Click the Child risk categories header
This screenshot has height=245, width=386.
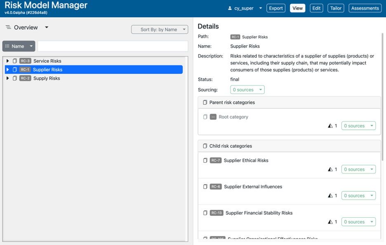tap(289, 146)
